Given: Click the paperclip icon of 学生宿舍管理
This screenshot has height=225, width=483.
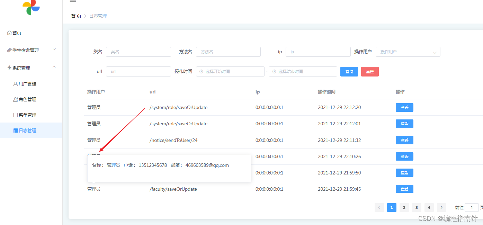Looking at the screenshot, I should tap(9, 50).
